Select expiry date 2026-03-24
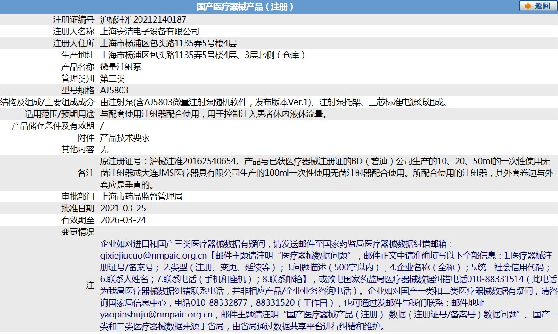558x334 pixels. pyautogui.click(x=123, y=220)
